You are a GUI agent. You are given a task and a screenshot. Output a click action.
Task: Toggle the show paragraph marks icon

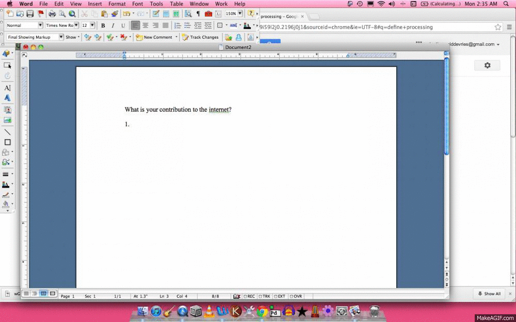point(198,14)
